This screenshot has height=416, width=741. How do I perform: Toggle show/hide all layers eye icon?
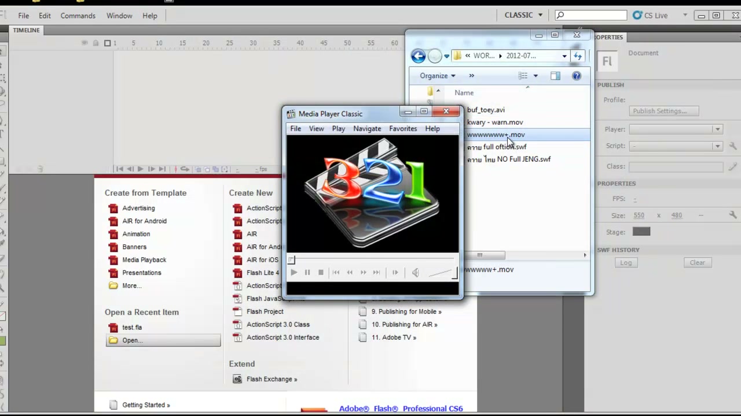(x=85, y=43)
